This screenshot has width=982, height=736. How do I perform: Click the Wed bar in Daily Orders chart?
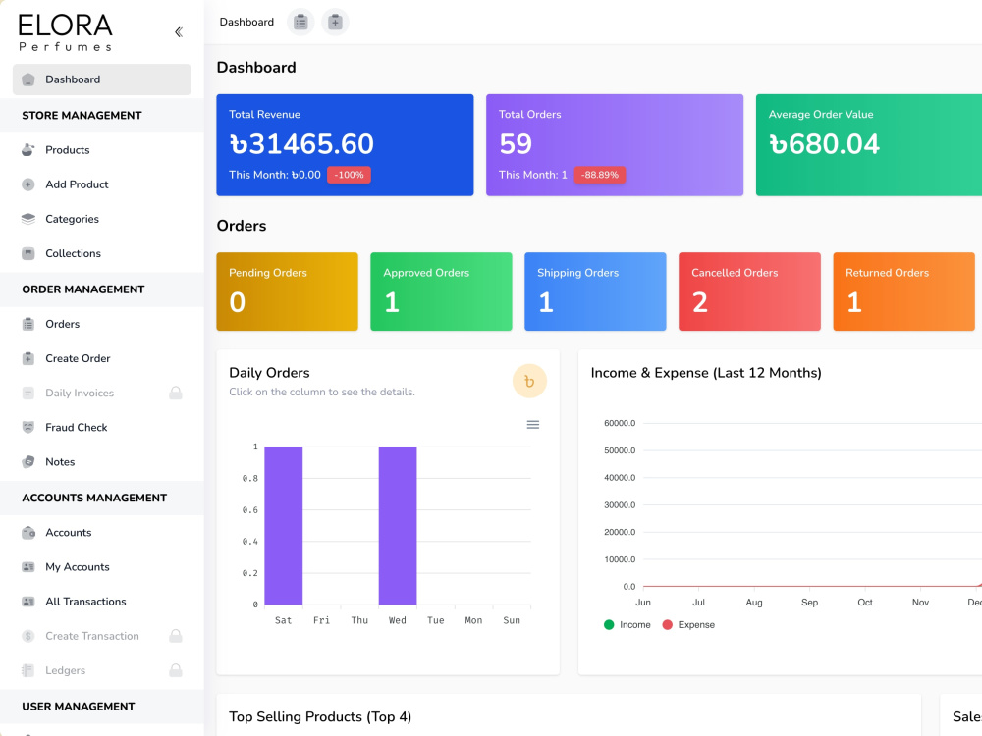(398, 526)
